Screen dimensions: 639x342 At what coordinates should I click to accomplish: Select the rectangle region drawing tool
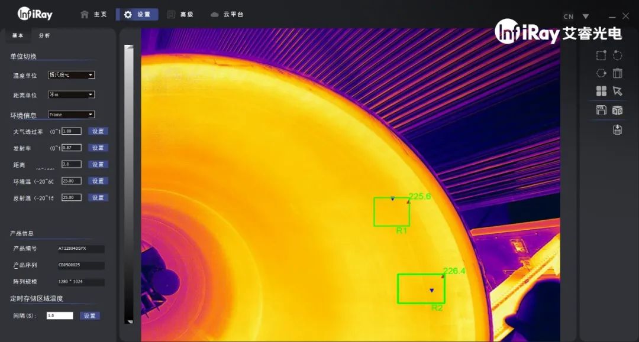pyautogui.click(x=601, y=56)
